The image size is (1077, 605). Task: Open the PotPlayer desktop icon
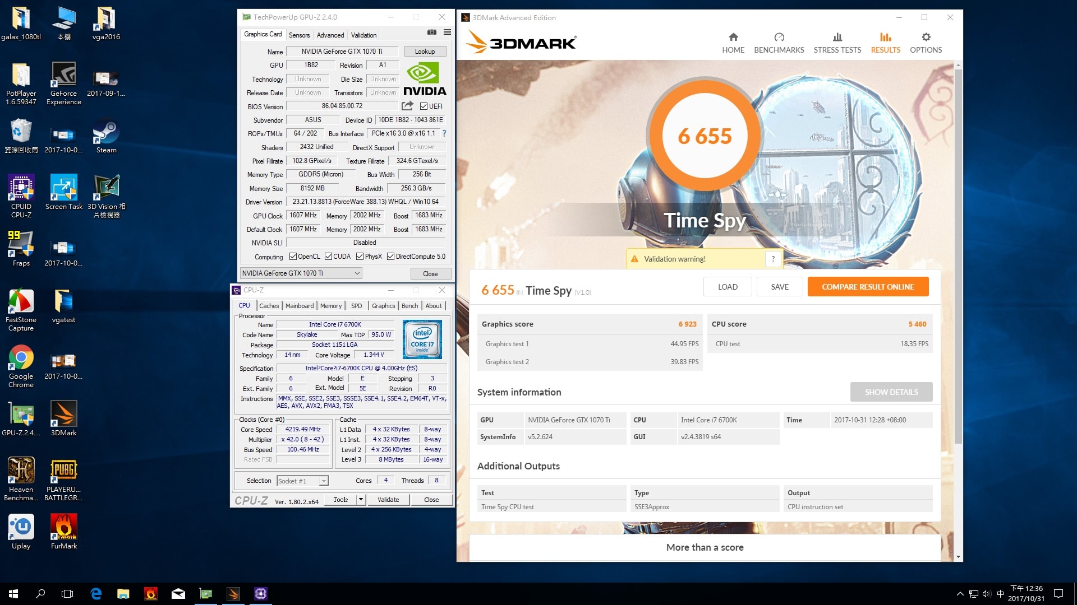click(x=21, y=83)
